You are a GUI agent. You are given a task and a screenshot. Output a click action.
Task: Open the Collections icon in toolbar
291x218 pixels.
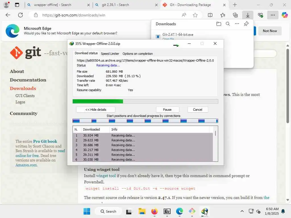235,15
